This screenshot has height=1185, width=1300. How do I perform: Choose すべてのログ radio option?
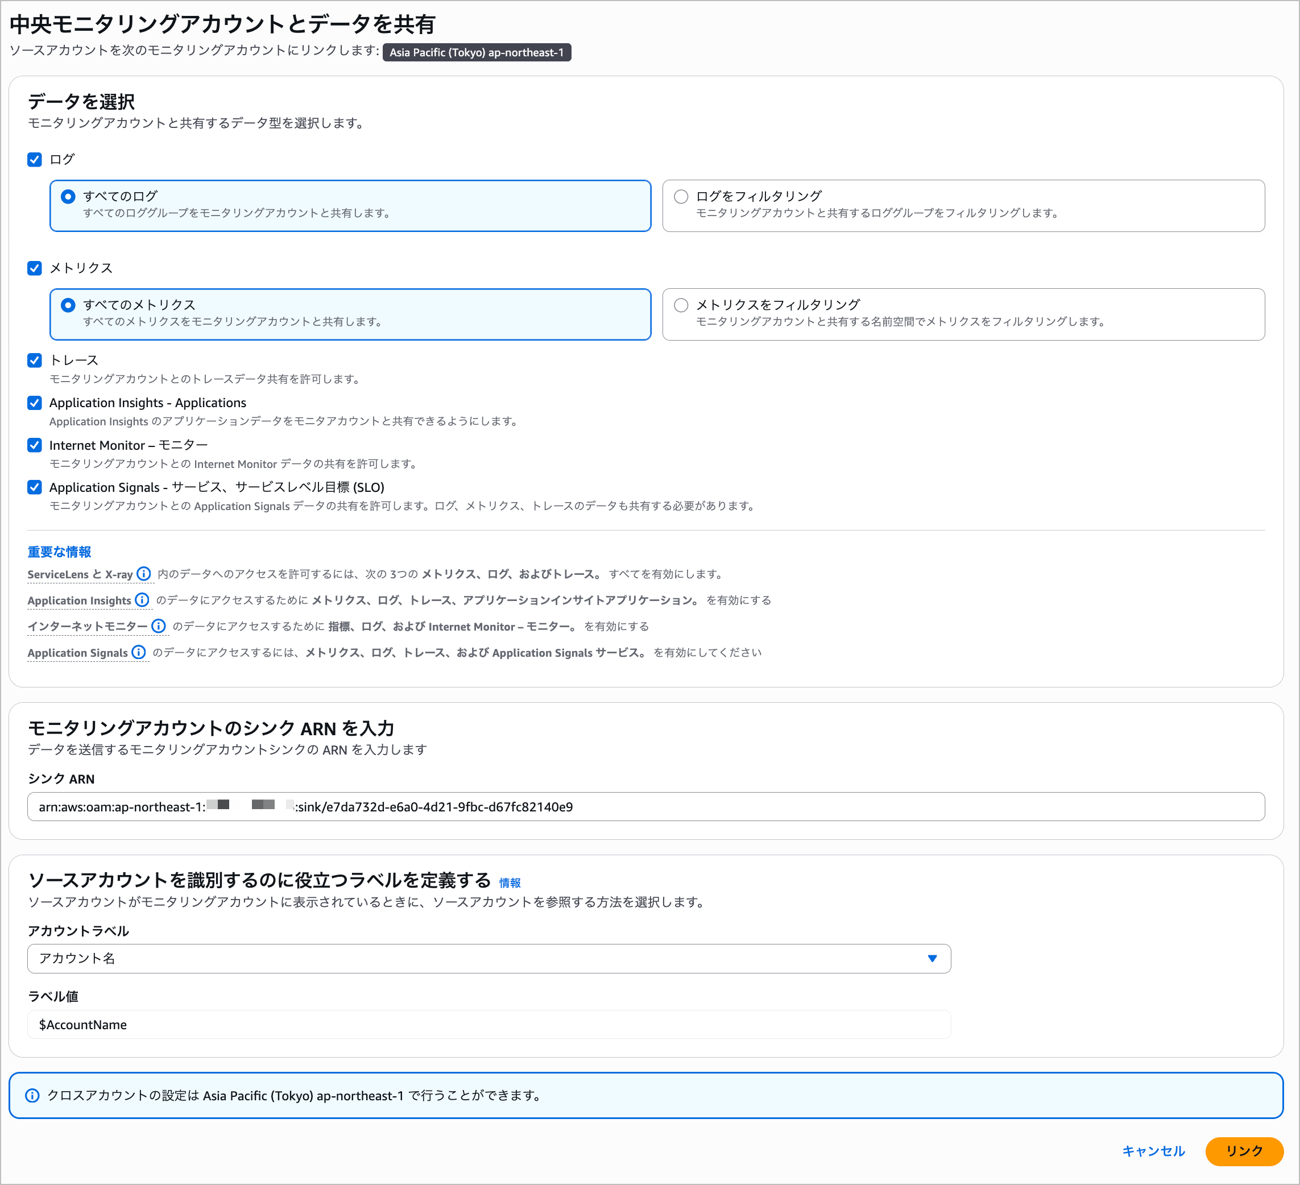click(x=68, y=197)
